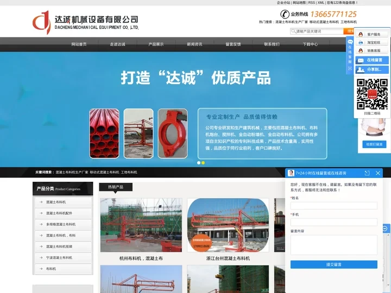Click the search magnifier icon
The height and width of the screenshot is (293, 391).
pyautogui.click(x=293, y=31)
